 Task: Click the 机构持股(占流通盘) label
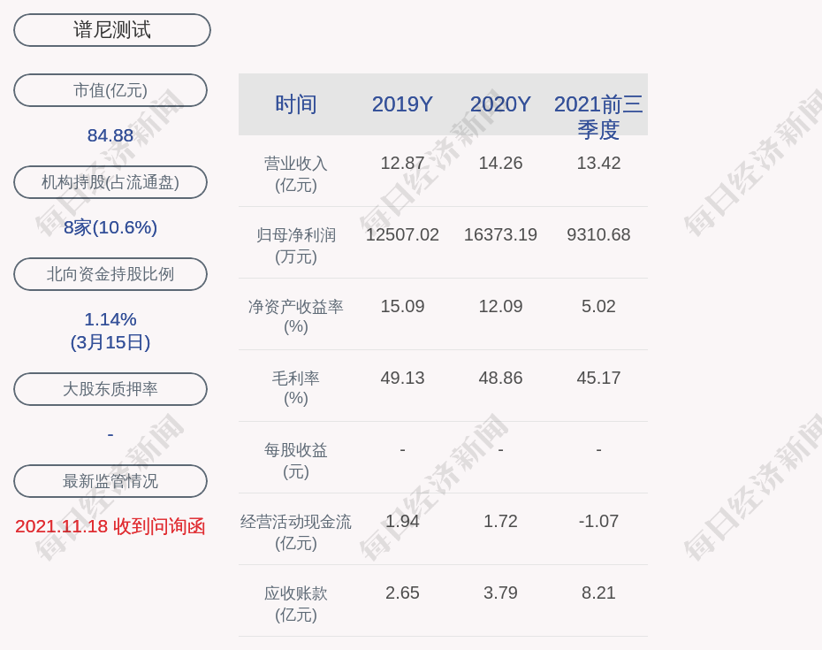click(x=110, y=182)
